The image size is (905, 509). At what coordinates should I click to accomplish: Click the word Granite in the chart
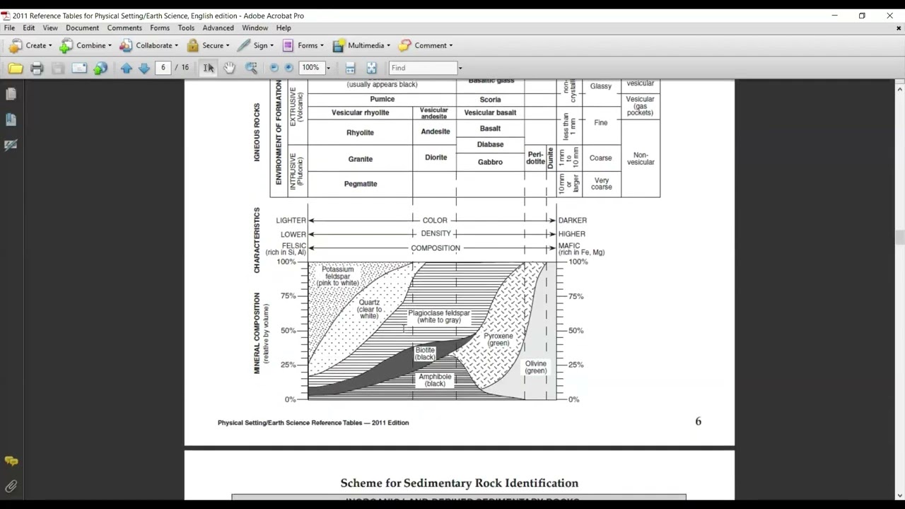click(361, 159)
